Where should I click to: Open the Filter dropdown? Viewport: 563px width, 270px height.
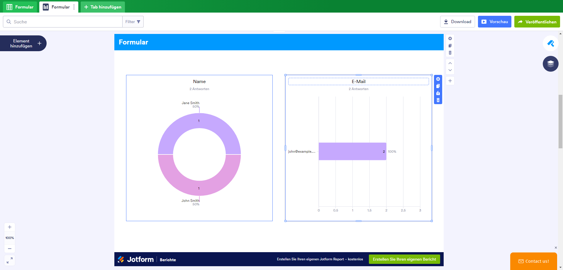click(x=133, y=22)
